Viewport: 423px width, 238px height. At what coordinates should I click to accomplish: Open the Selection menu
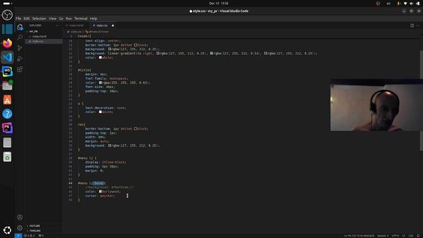tap(39, 19)
